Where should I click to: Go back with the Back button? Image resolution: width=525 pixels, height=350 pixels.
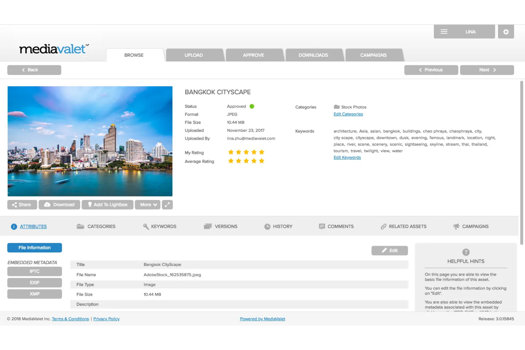pyautogui.click(x=34, y=70)
